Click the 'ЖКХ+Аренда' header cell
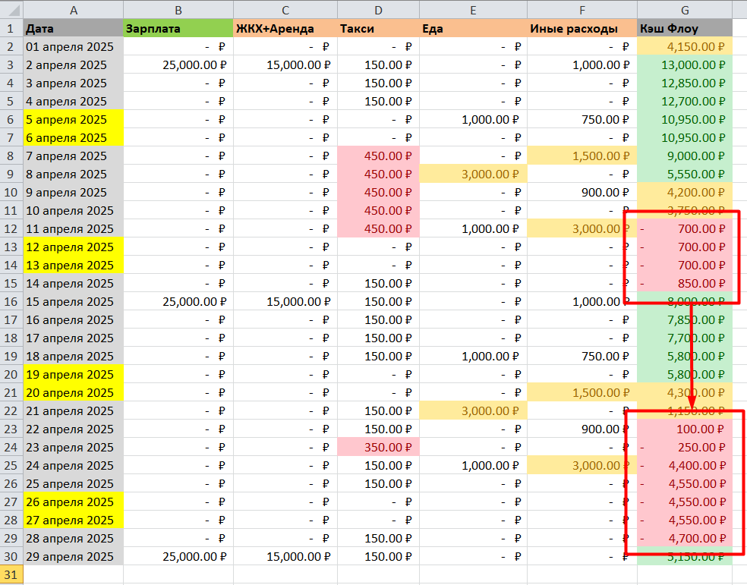The image size is (747, 585). 285,29
